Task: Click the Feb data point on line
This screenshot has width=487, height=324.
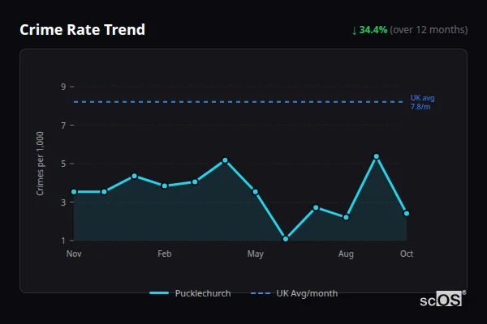Action: click(x=165, y=186)
